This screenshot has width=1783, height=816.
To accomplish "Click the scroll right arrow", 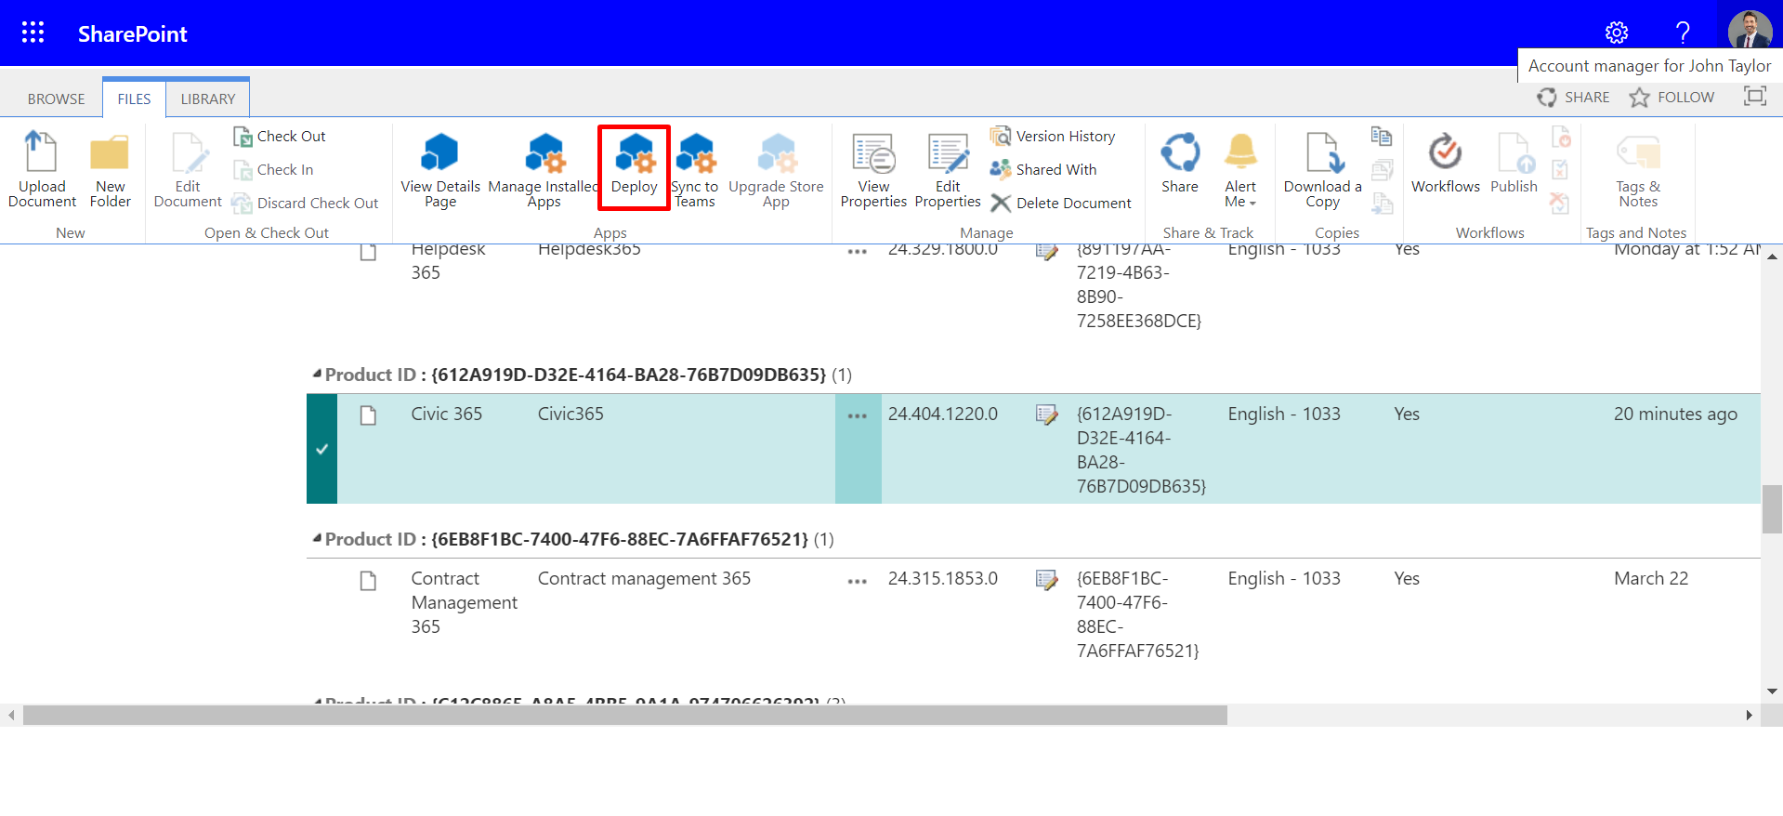I will click(x=1749, y=715).
